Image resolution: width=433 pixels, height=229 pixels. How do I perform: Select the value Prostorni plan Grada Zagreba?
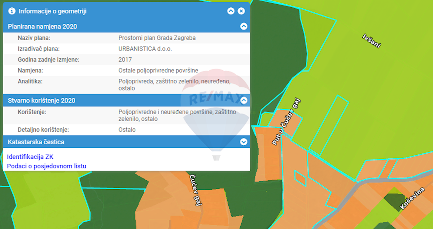(x=157, y=38)
